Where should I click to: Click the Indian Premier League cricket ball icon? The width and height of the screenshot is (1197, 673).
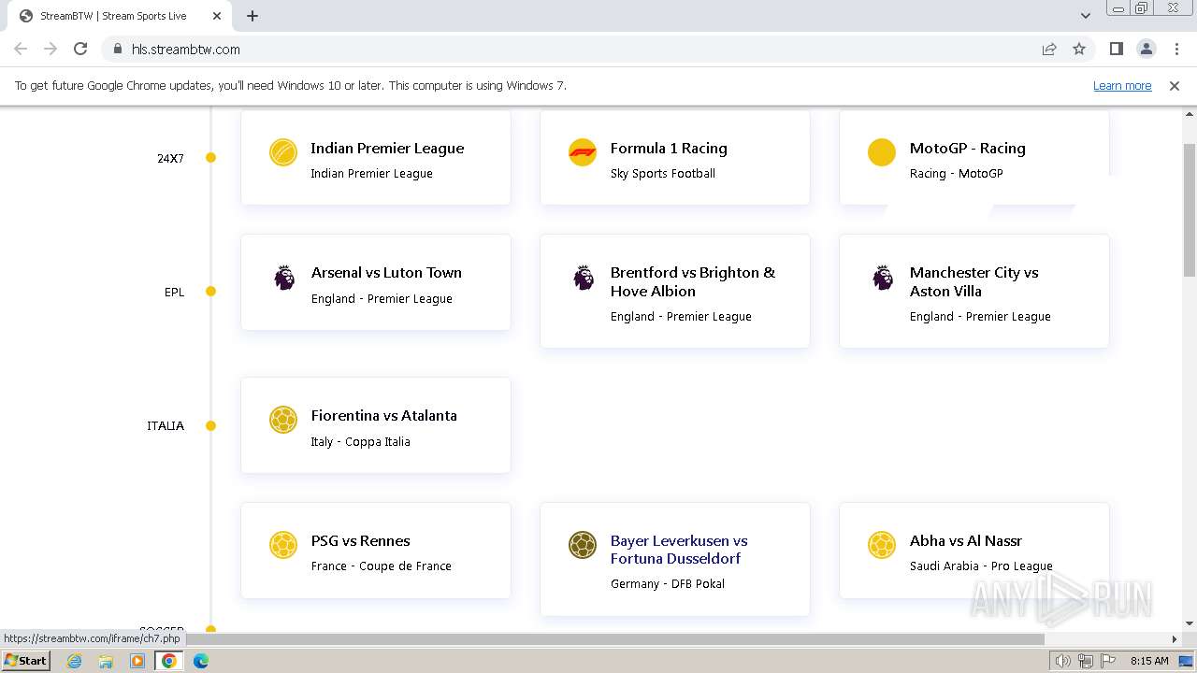tap(283, 152)
